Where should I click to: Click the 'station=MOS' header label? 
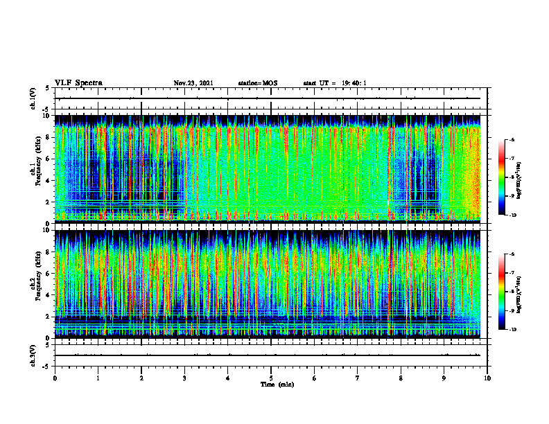[x=258, y=83]
